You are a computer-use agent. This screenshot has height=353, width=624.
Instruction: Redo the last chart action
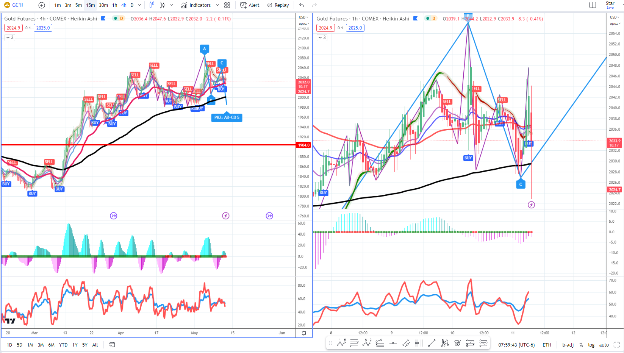(x=314, y=5)
